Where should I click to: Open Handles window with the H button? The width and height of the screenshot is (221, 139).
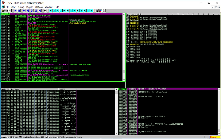[68, 11]
